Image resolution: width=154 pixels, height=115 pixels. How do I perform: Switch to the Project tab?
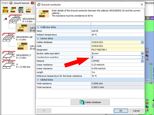tap(5, 3)
